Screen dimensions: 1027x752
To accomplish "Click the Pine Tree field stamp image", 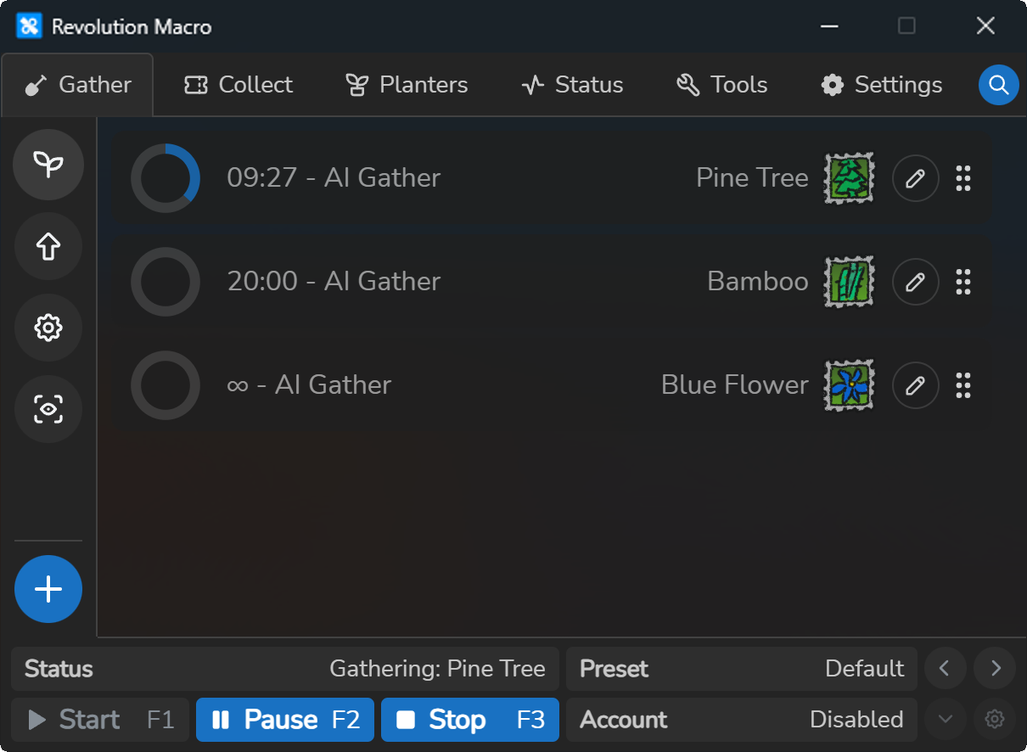I will pyautogui.click(x=850, y=178).
